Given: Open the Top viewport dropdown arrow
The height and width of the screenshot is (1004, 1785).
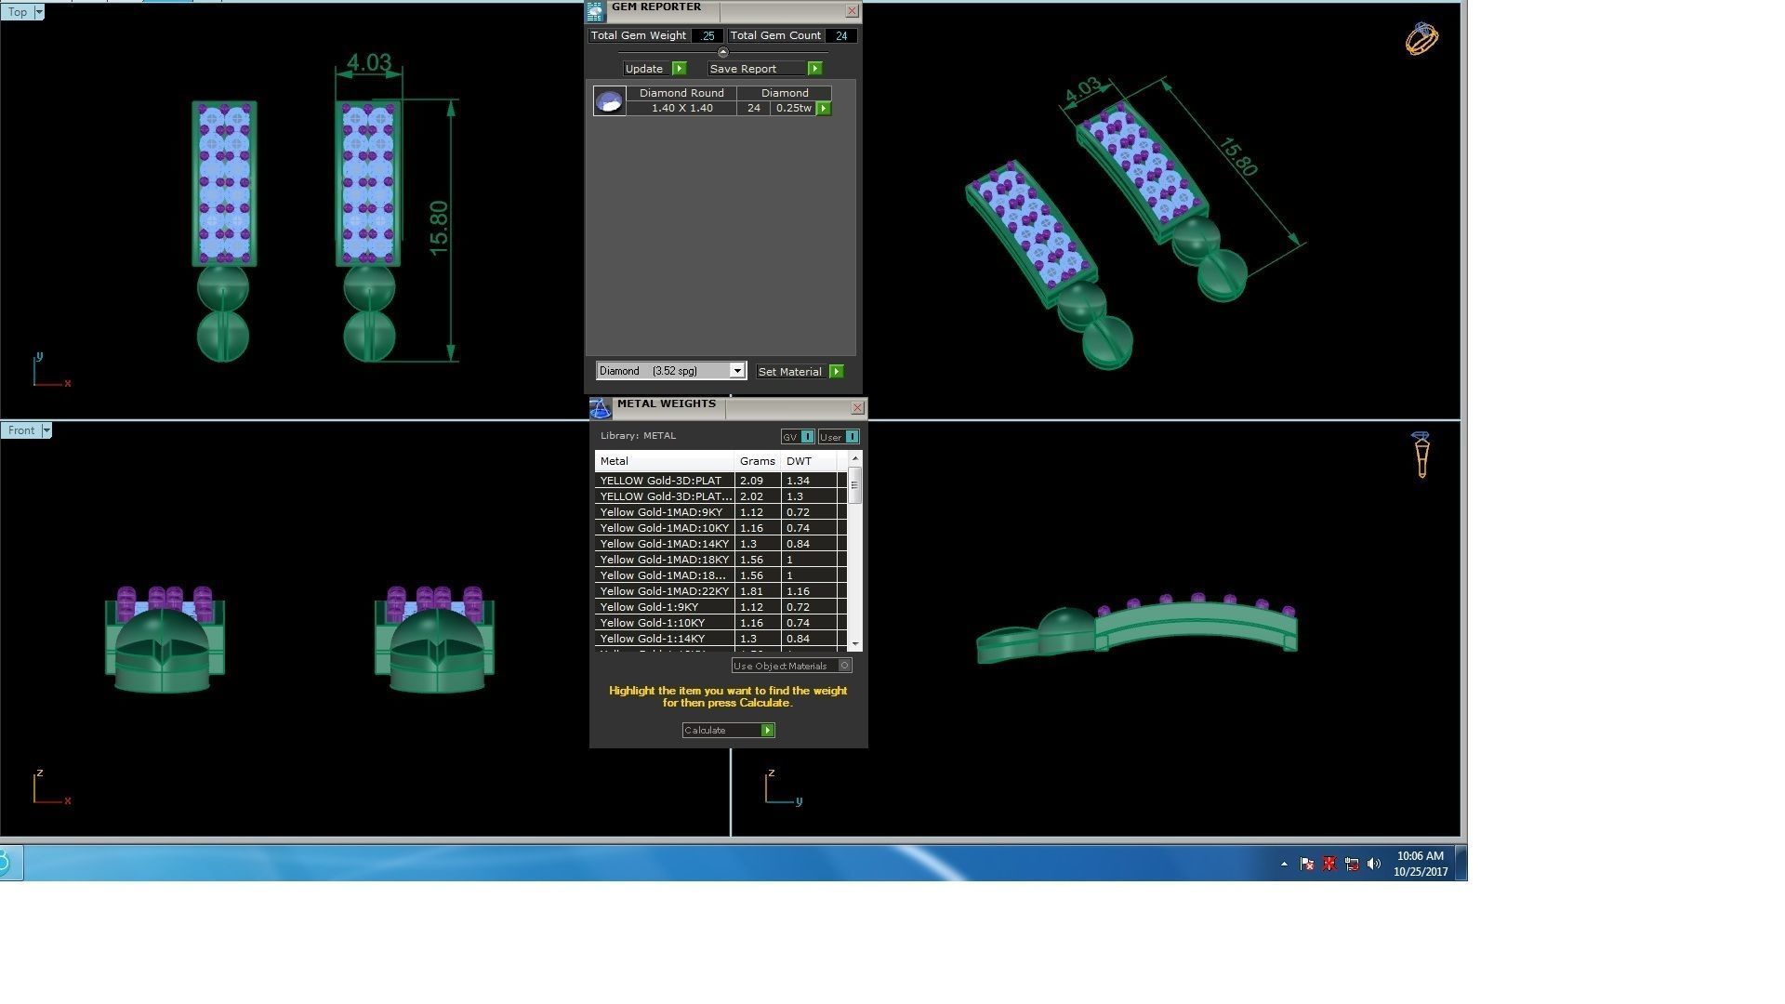Looking at the screenshot, I should pyautogui.click(x=39, y=12).
